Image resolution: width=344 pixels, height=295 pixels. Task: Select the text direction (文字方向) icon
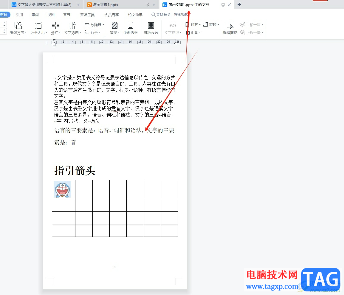pyautogui.click(x=72, y=25)
